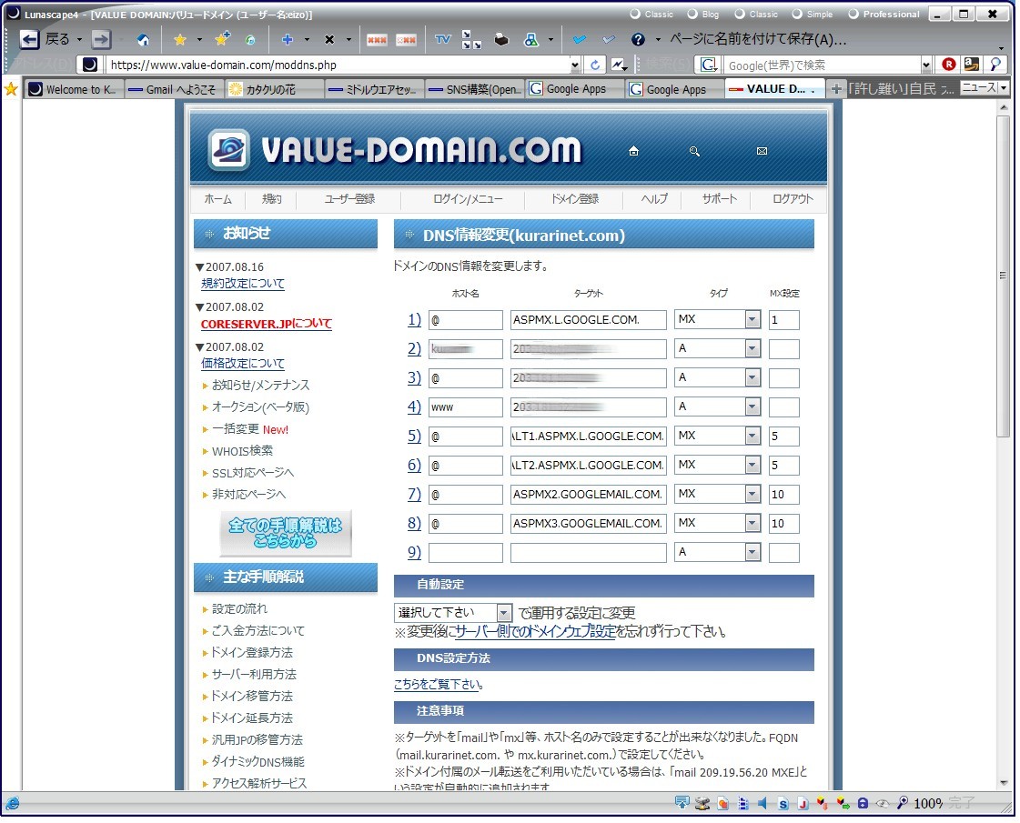Open favorites with the star icon
Viewport: 1020px width, 823px height.
(x=180, y=40)
